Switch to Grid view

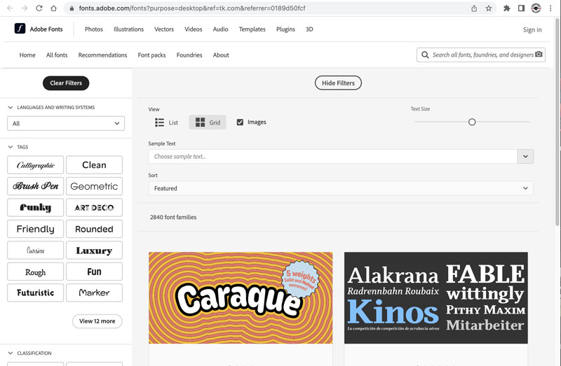coord(208,122)
